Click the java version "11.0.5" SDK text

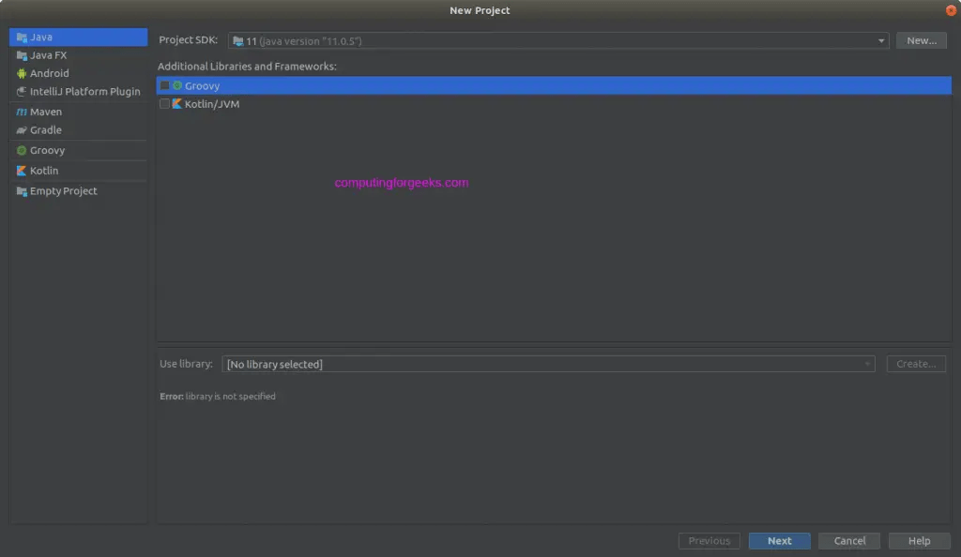pos(310,41)
